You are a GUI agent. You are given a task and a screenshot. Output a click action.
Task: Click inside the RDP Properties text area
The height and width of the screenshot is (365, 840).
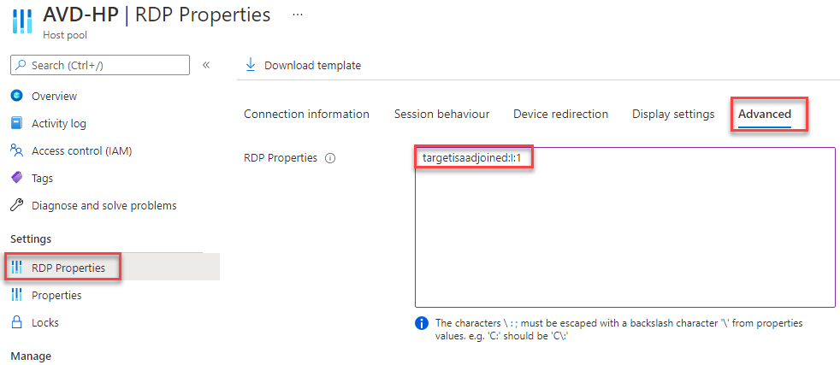coord(625,227)
